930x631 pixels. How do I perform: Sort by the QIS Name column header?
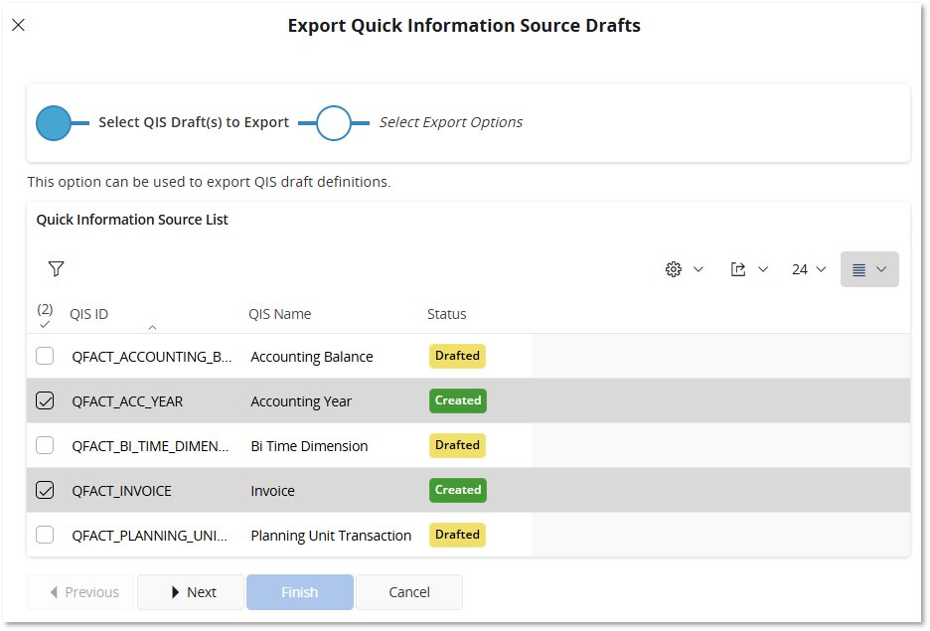[279, 314]
